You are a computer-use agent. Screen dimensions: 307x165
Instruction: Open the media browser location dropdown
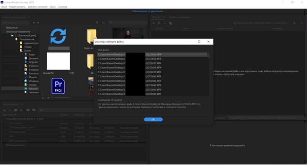(x=16, y=23)
